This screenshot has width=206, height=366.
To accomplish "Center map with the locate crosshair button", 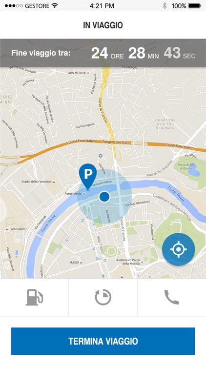I will tap(179, 249).
